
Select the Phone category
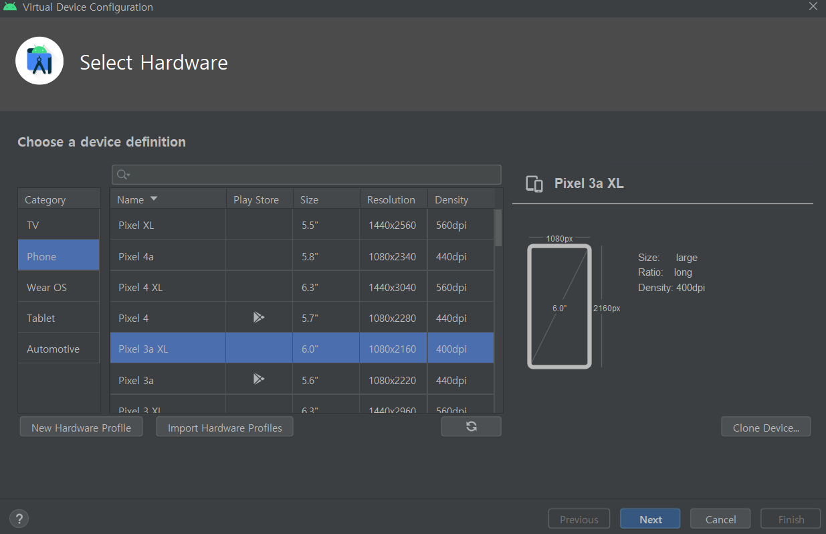(59, 256)
